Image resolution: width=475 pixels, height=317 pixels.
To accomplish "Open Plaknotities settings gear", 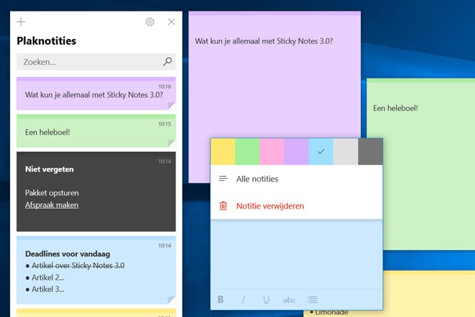I will point(150,22).
